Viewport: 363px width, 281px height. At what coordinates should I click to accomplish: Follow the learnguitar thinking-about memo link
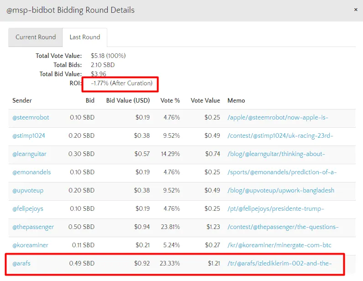click(x=276, y=154)
